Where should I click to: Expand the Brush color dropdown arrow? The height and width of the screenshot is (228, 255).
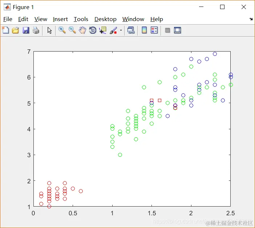tap(121, 30)
